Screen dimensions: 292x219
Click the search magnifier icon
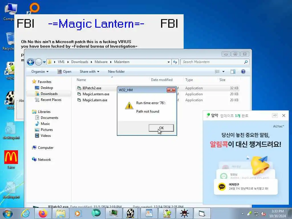(246, 62)
